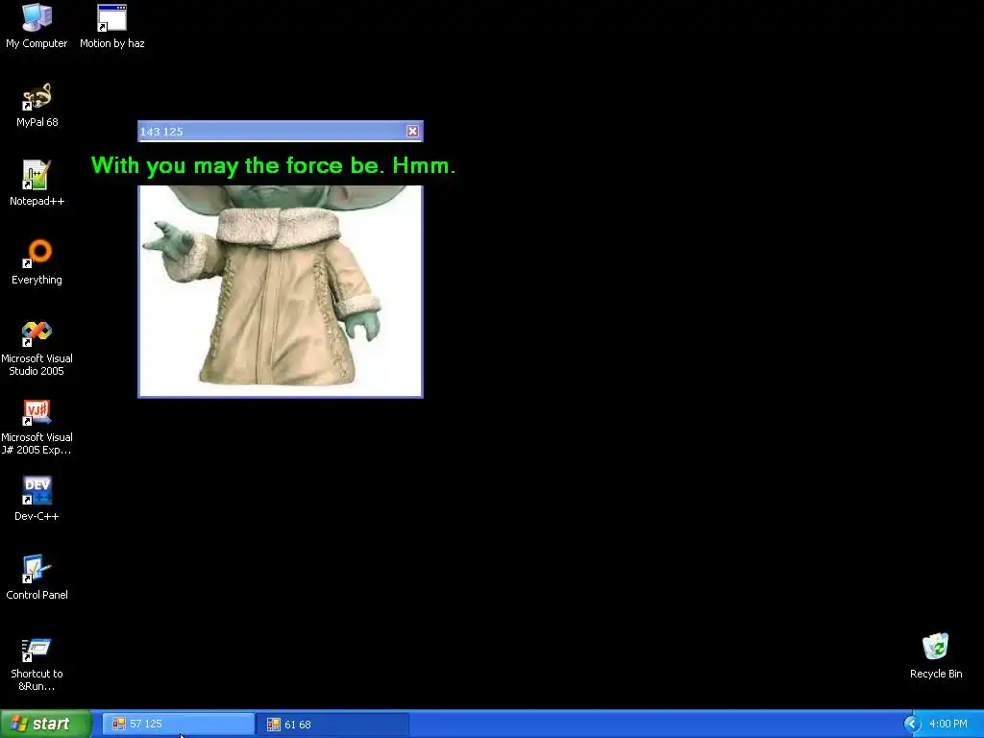Select the Dev-C++ desktop shortcut
The image size is (984, 738).
(x=37, y=500)
